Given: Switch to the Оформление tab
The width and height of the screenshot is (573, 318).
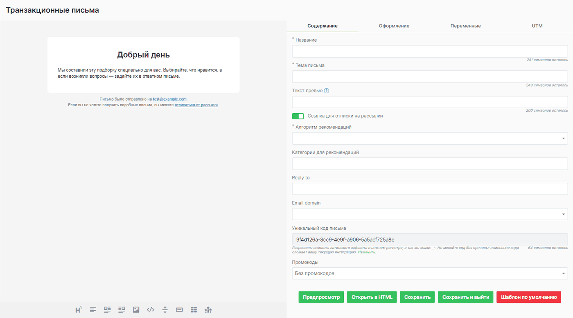Looking at the screenshot, I should click(x=394, y=26).
